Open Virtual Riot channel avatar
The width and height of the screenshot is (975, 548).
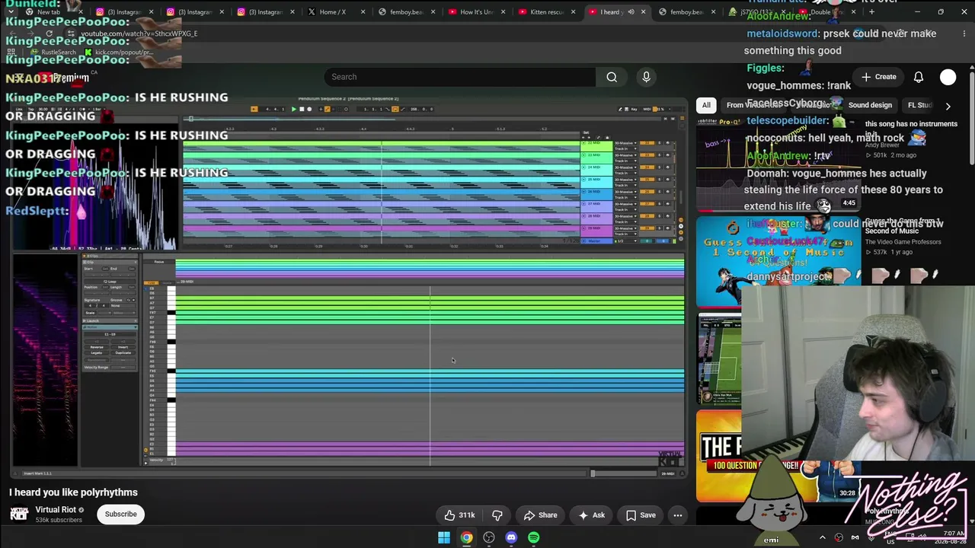pos(19,514)
